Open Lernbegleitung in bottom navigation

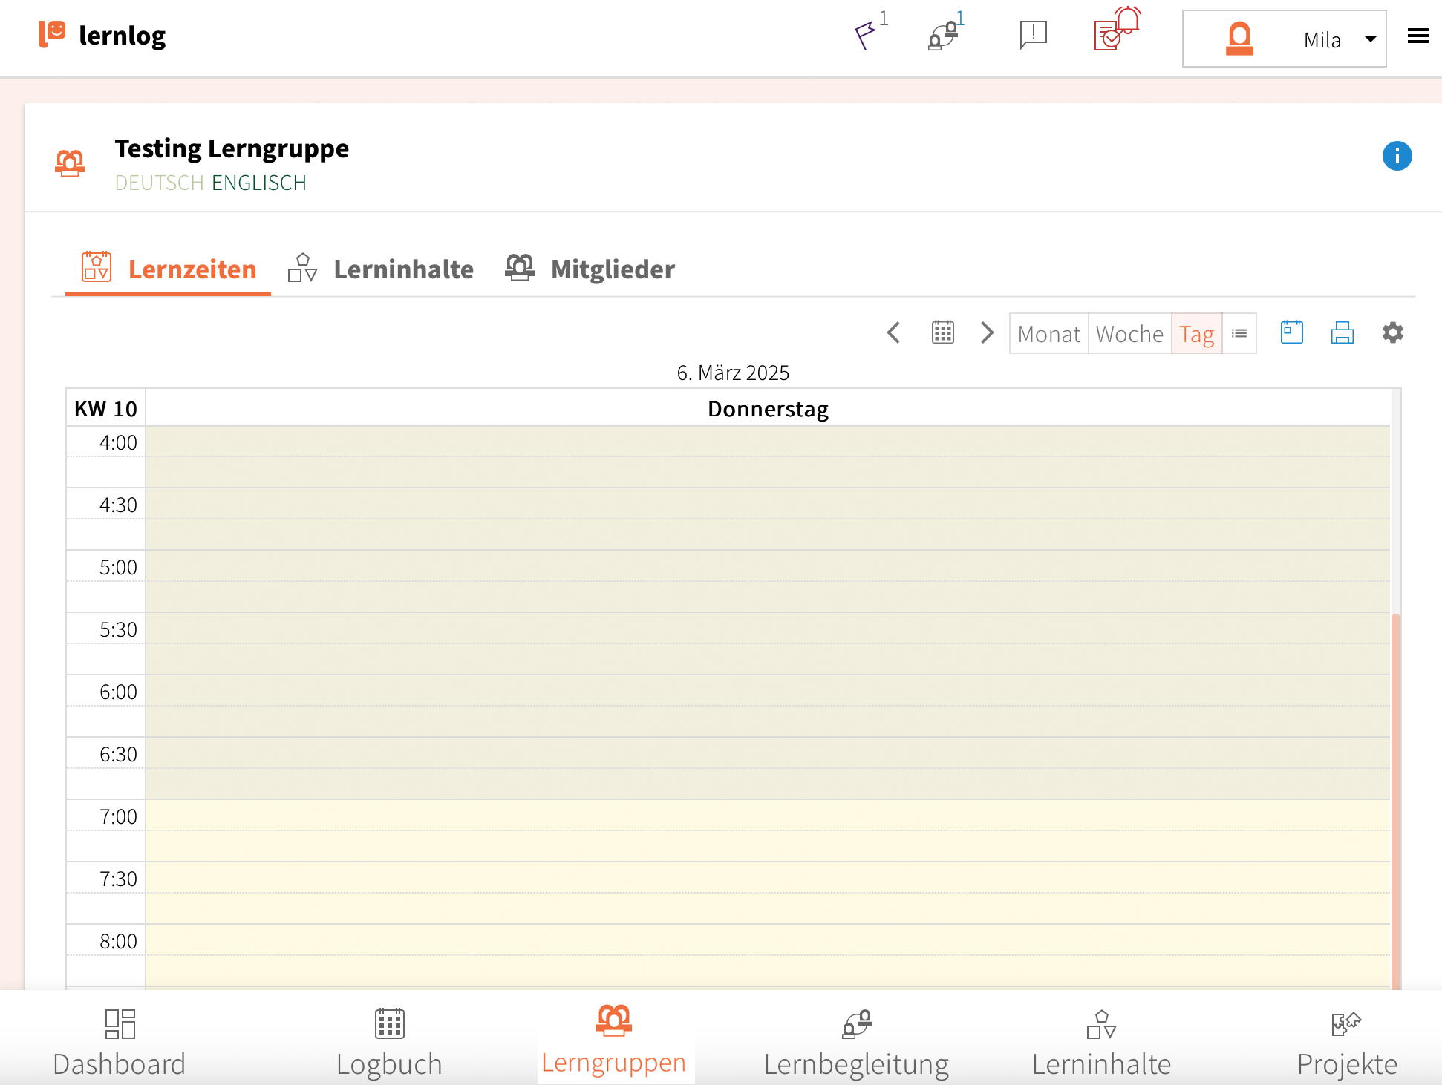point(856,1043)
